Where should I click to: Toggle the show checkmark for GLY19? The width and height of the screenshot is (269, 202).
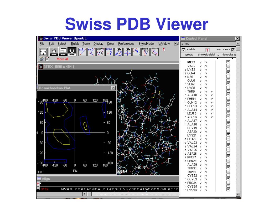200,128
